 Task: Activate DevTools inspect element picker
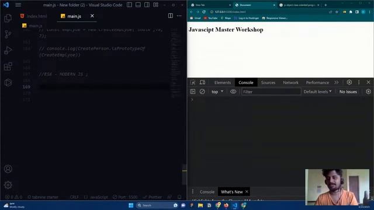pyautogui.click(x=193, y=82)
